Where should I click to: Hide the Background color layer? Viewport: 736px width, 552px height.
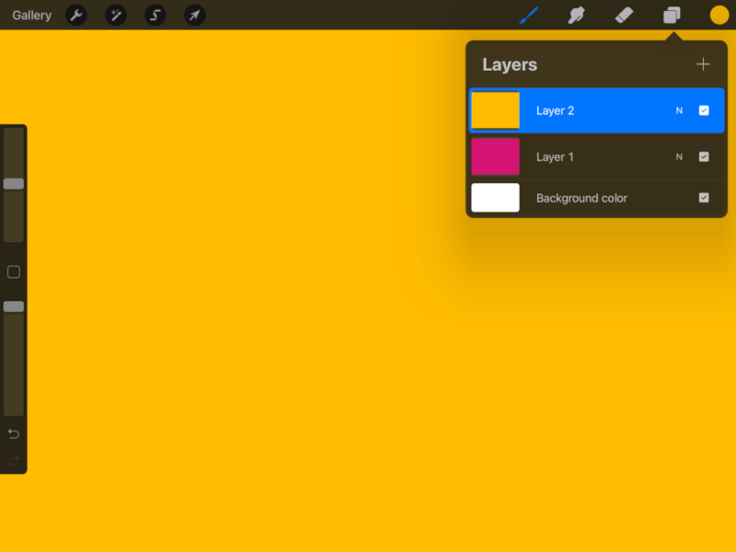pyautogui.click(x=705, y=198)
